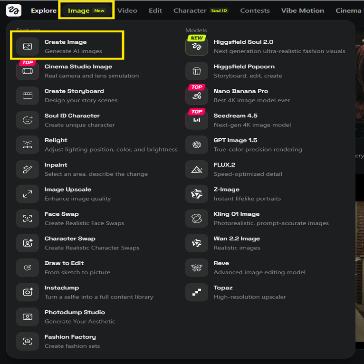The image size is (364, 364).
Task: Choose Cinema Studio Image entry
Action: (x=78, y=67)
